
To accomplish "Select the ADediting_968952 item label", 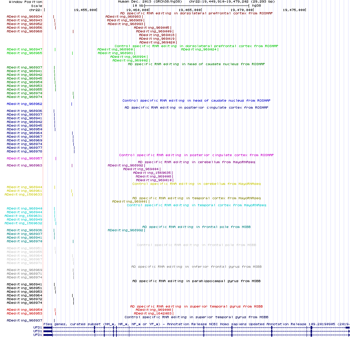I will tap(24, 24).
